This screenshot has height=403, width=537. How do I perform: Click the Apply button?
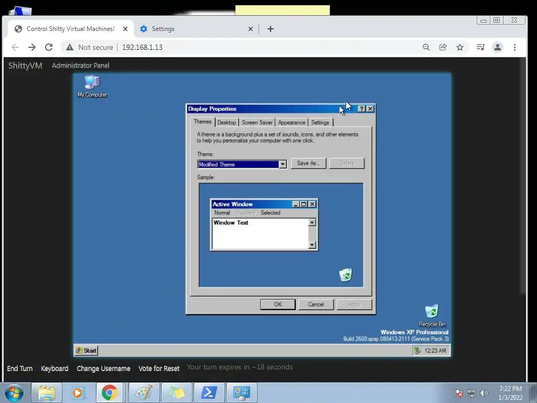tap(354, 304)
